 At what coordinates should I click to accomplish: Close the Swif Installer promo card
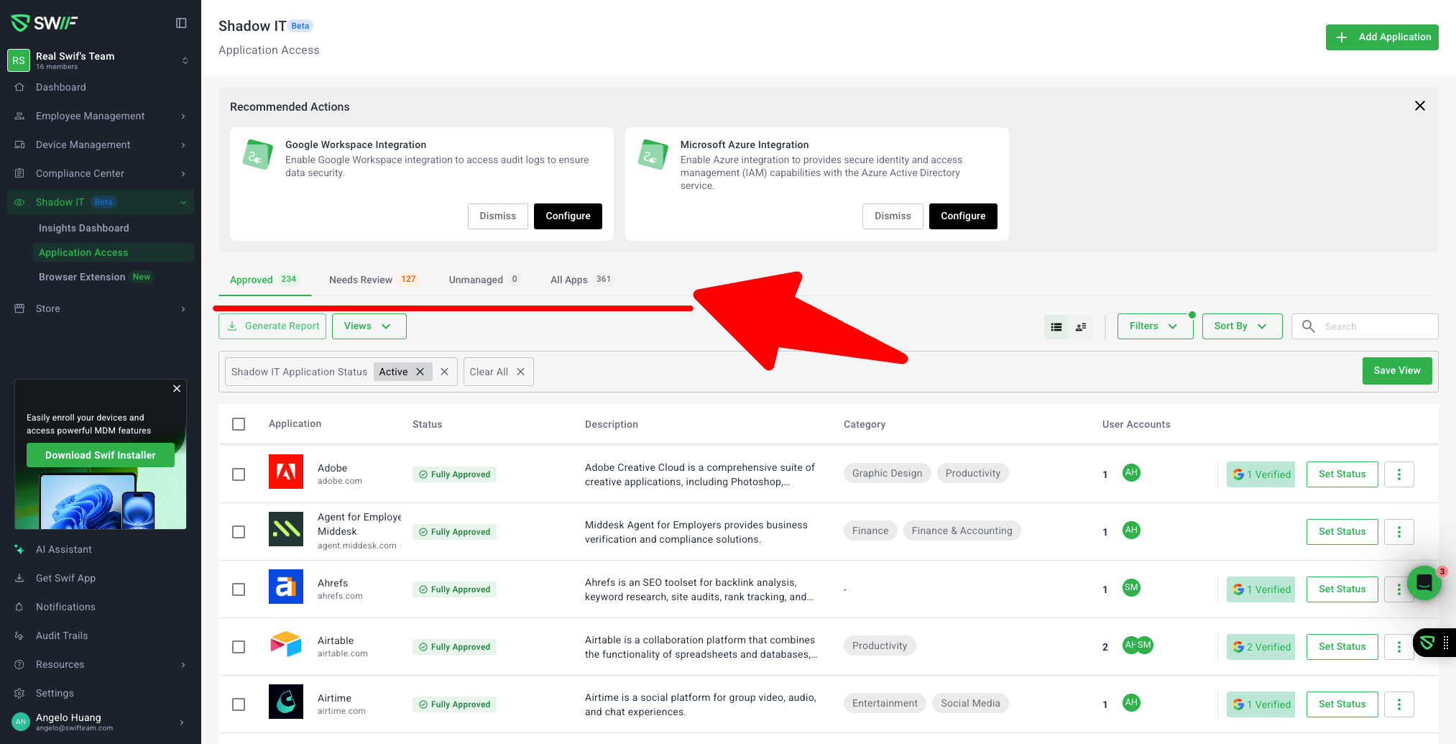[177, 389]
